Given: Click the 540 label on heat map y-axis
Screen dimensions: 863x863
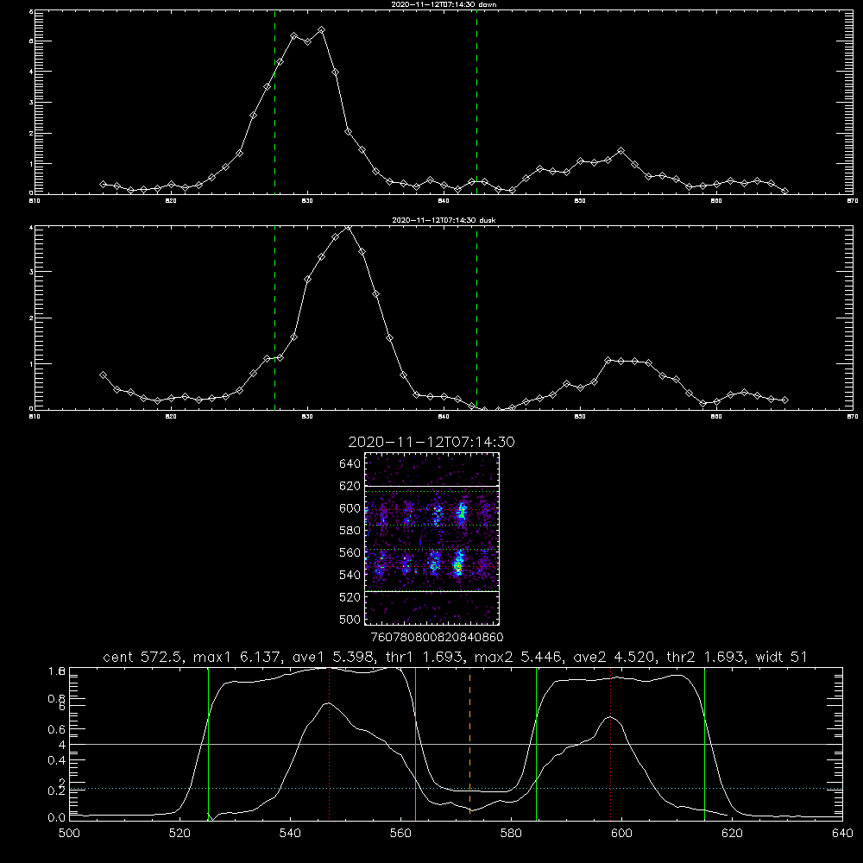Looking at the screenshot, I should [x=350, y=575].
